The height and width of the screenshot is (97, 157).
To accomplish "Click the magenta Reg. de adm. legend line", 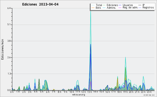I will 120,8.
